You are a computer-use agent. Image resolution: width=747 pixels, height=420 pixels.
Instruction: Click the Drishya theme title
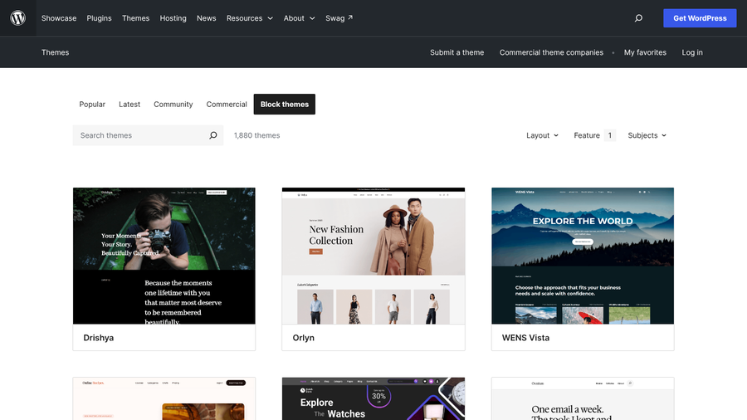[x=99, y=338]
